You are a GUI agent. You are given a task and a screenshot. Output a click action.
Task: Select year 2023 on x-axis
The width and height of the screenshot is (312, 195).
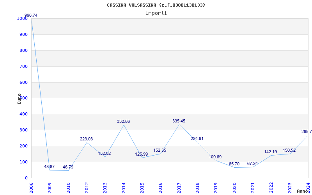[x=290, y=188]
